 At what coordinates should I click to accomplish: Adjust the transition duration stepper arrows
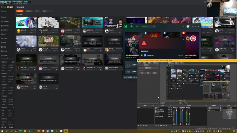[x=221, y=110]
